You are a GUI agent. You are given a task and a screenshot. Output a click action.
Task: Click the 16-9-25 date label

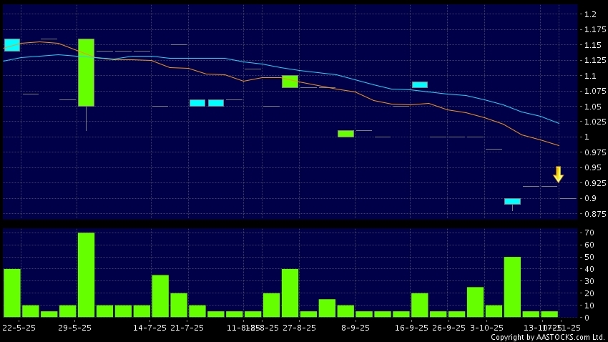[x=411, y=327]
